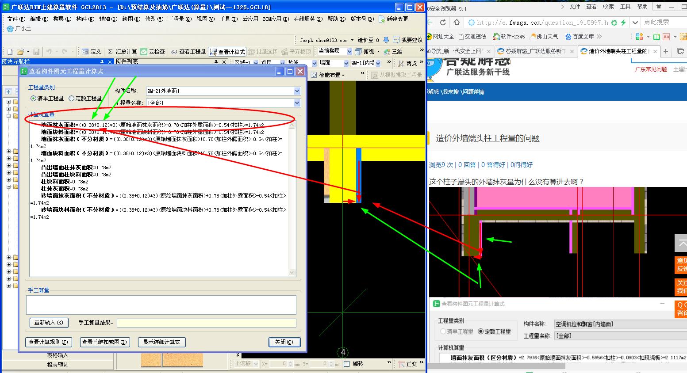Open browser 收藏 favorites menu

608,7
